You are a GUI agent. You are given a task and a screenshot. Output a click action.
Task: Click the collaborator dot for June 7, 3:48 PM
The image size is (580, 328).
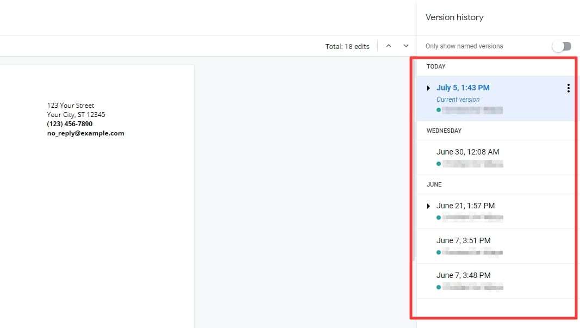pos(439,287)
